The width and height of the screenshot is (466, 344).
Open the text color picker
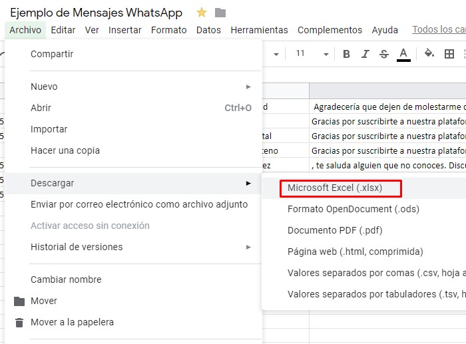403,55
